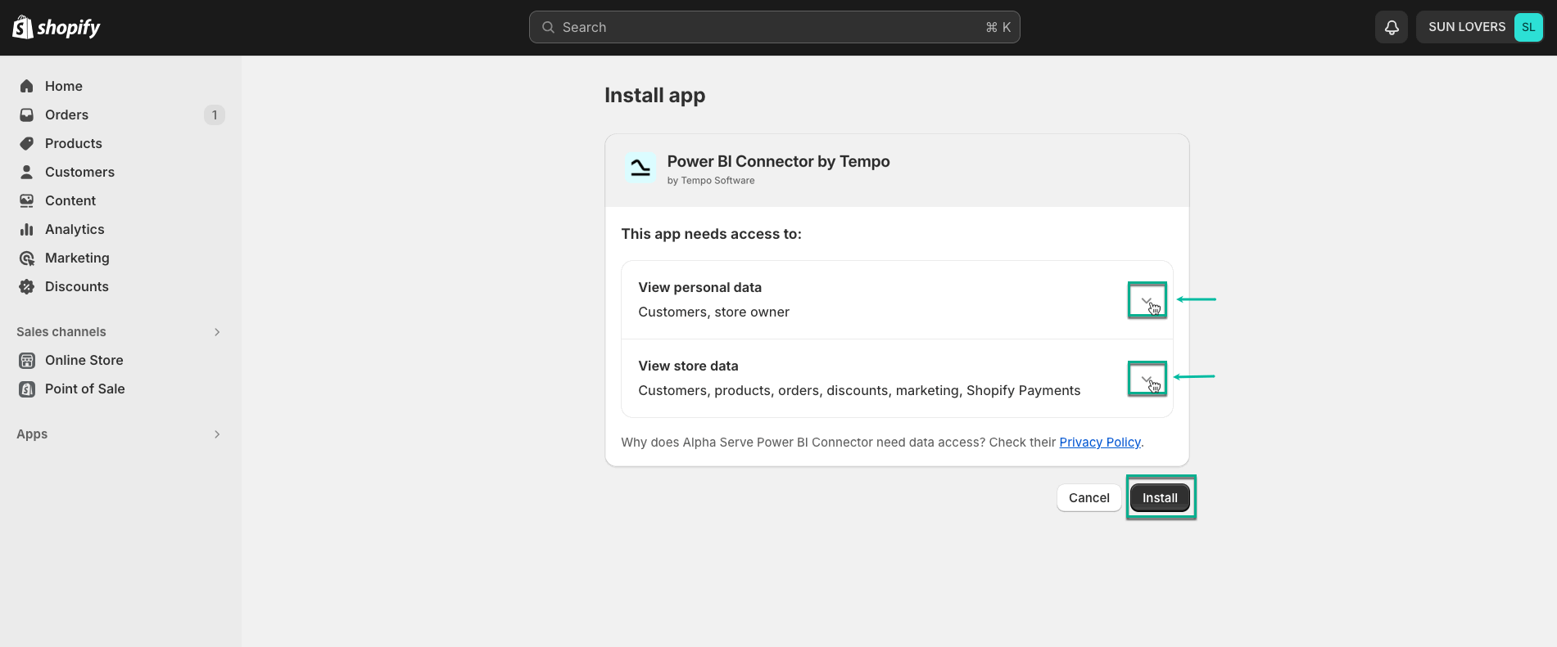
Task: Click 'by Tempo Software' text
Action: pyautogui.click(x=711, y=181)
